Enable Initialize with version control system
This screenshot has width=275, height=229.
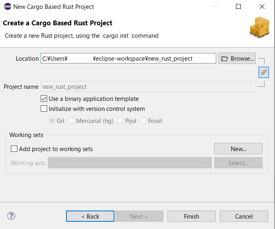44,109
